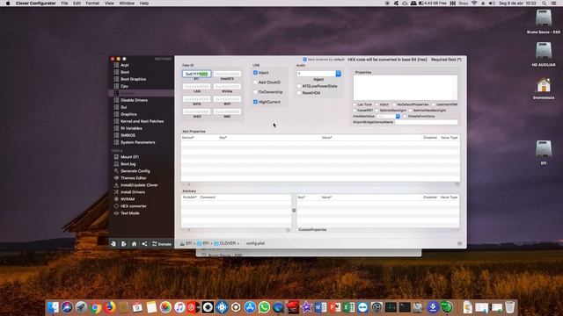Enable the Add ClockID checkbox
Image resolution: width=563 pixels, height=316 pixels.
point(255,83)
